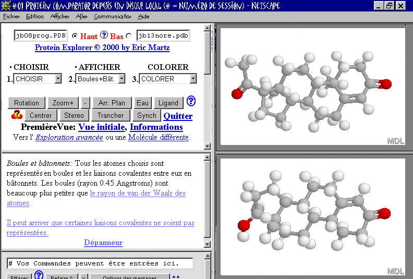The height and width of the screenshot is (279, 413).
Task: Click the red oxygen atom at the lower molecule's left
Action: (x=244, y=225)
